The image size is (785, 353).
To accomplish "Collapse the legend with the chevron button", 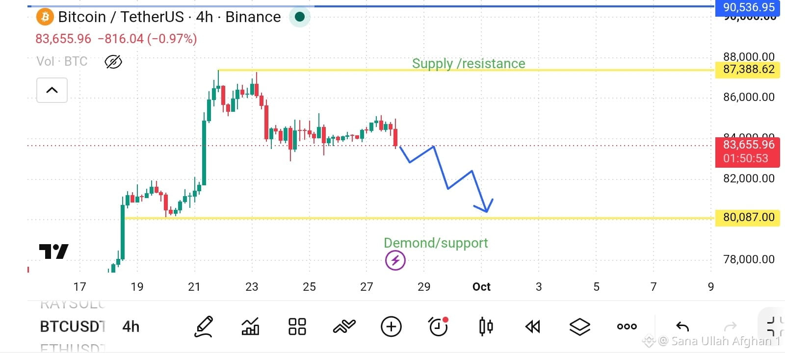I will (x=52, y=90).
